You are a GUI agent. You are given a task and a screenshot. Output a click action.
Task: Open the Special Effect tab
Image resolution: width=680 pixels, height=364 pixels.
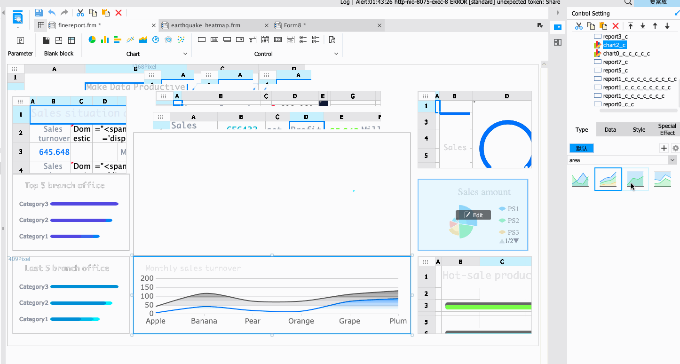(667, 130)
